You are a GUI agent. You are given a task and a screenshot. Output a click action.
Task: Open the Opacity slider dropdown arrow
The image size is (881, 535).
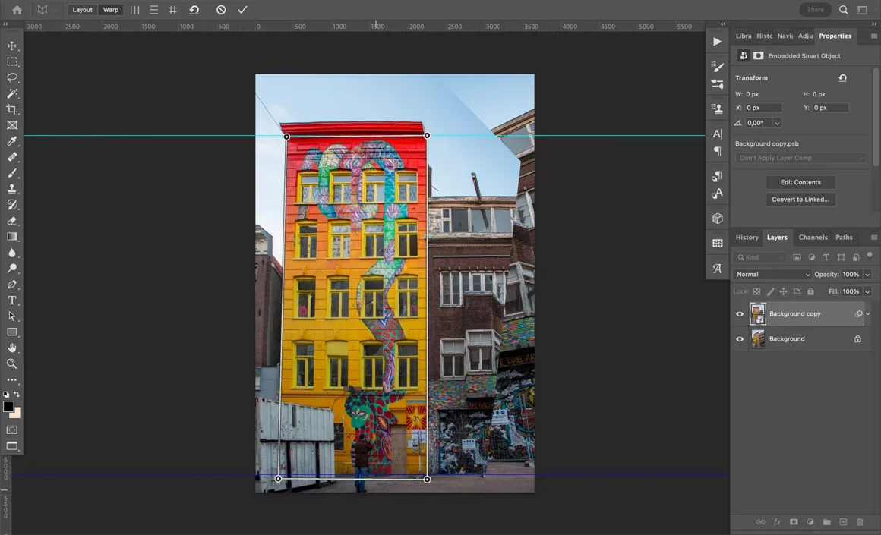[867, 275]
